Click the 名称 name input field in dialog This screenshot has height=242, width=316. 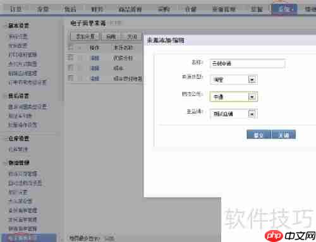pyautogui.click(x=247, y=63)
